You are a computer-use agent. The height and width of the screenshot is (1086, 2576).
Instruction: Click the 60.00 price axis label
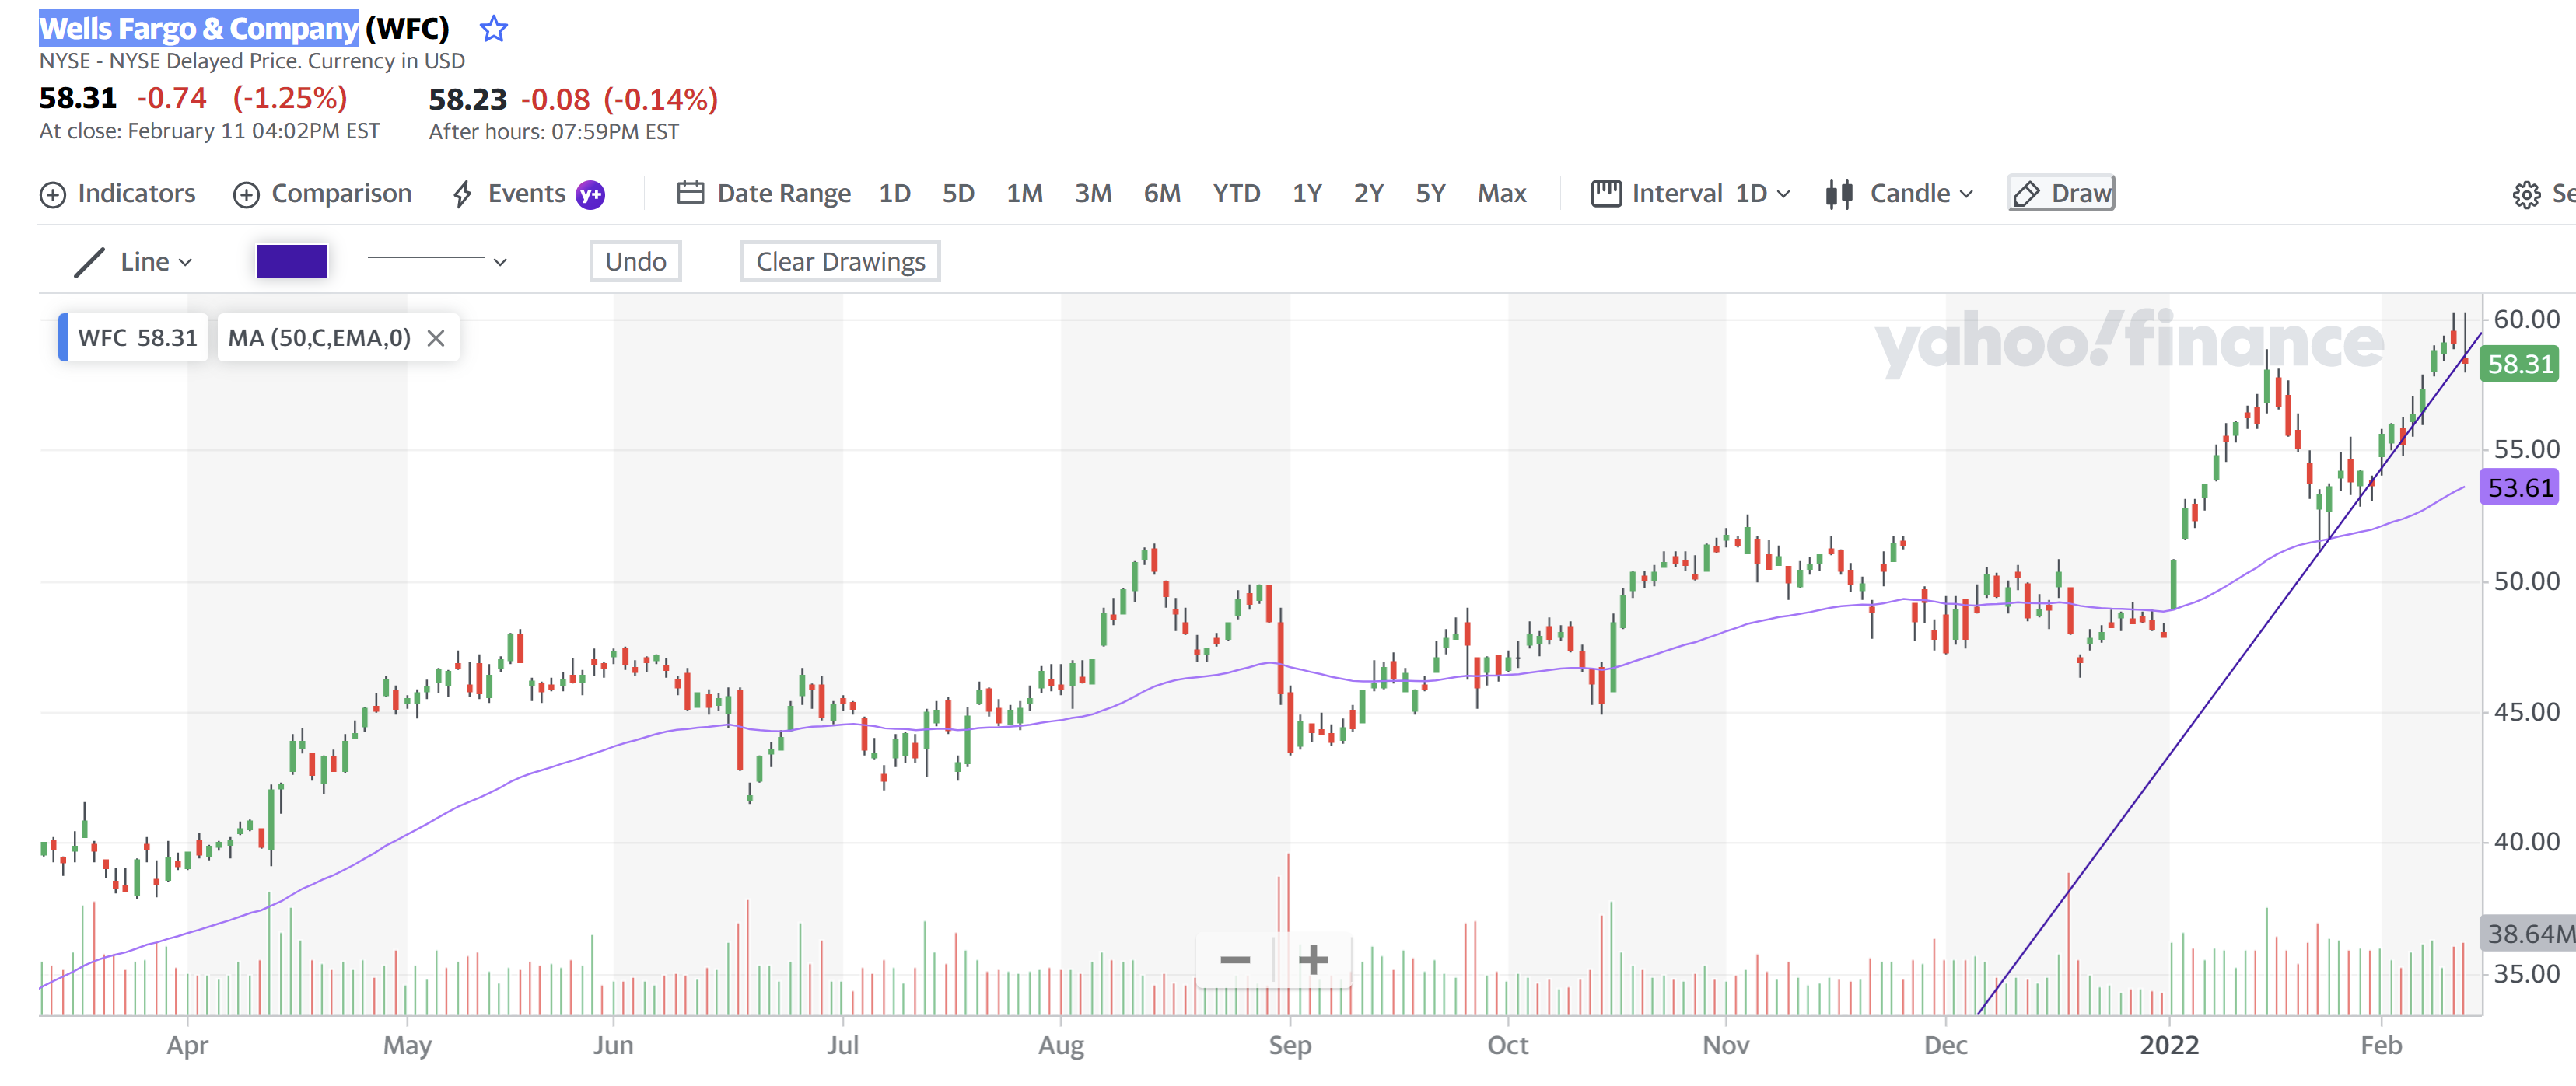[x=2526, y=320]
